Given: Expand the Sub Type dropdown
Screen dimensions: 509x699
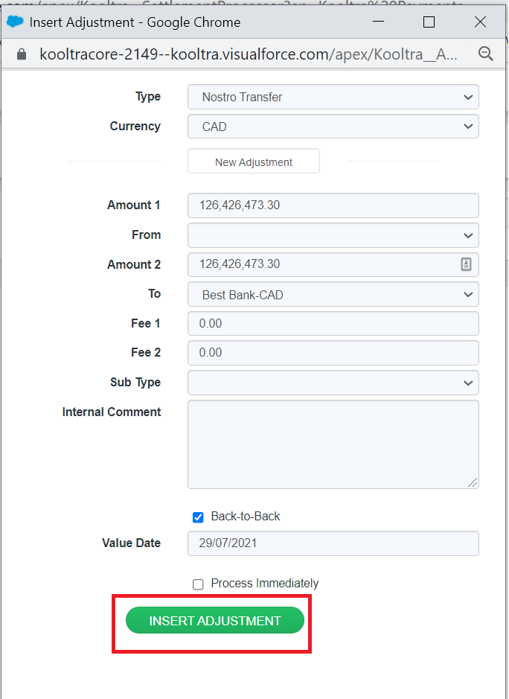Looking at the screenshot, I should (333, 383).
